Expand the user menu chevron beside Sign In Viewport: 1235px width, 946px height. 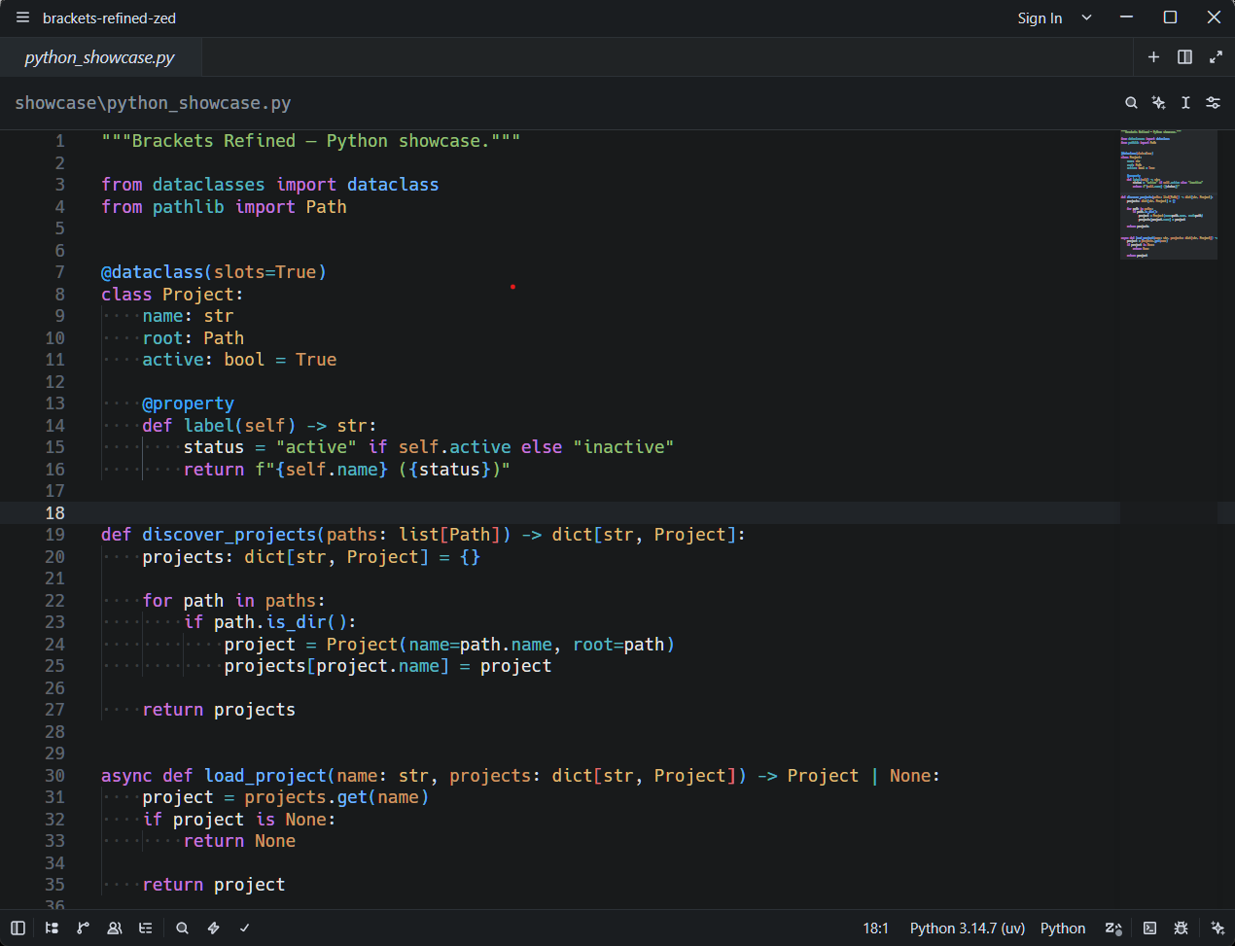(x=1086, y=18)
